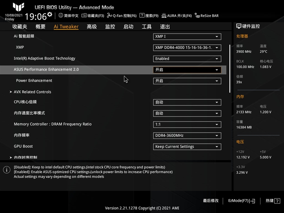Image resolution: width=284 pixels, height=213 pixels.
Task: Select the XMP row label
Action: coord(20,47)
